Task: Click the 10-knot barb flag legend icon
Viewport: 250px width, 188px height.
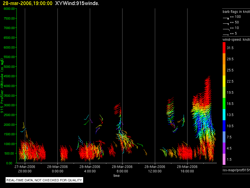Action: pos(226,30)
